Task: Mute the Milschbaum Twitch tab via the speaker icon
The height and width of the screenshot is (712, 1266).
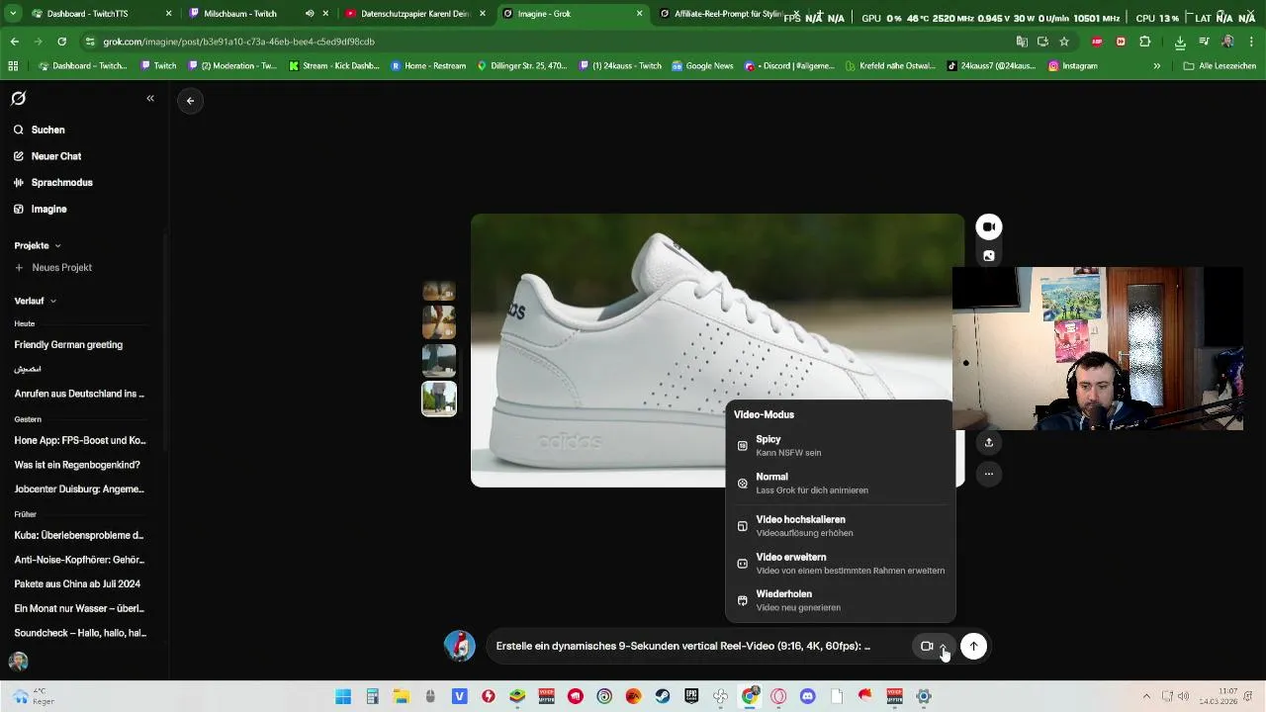Action: tap(310, 14)
